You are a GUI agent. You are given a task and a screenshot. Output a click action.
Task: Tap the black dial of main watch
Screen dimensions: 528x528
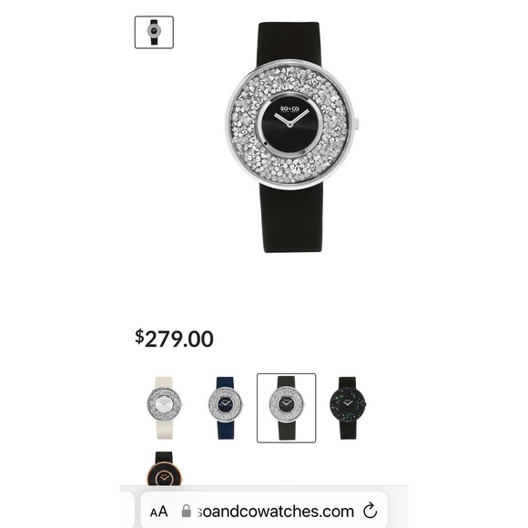tap(289, 126)
